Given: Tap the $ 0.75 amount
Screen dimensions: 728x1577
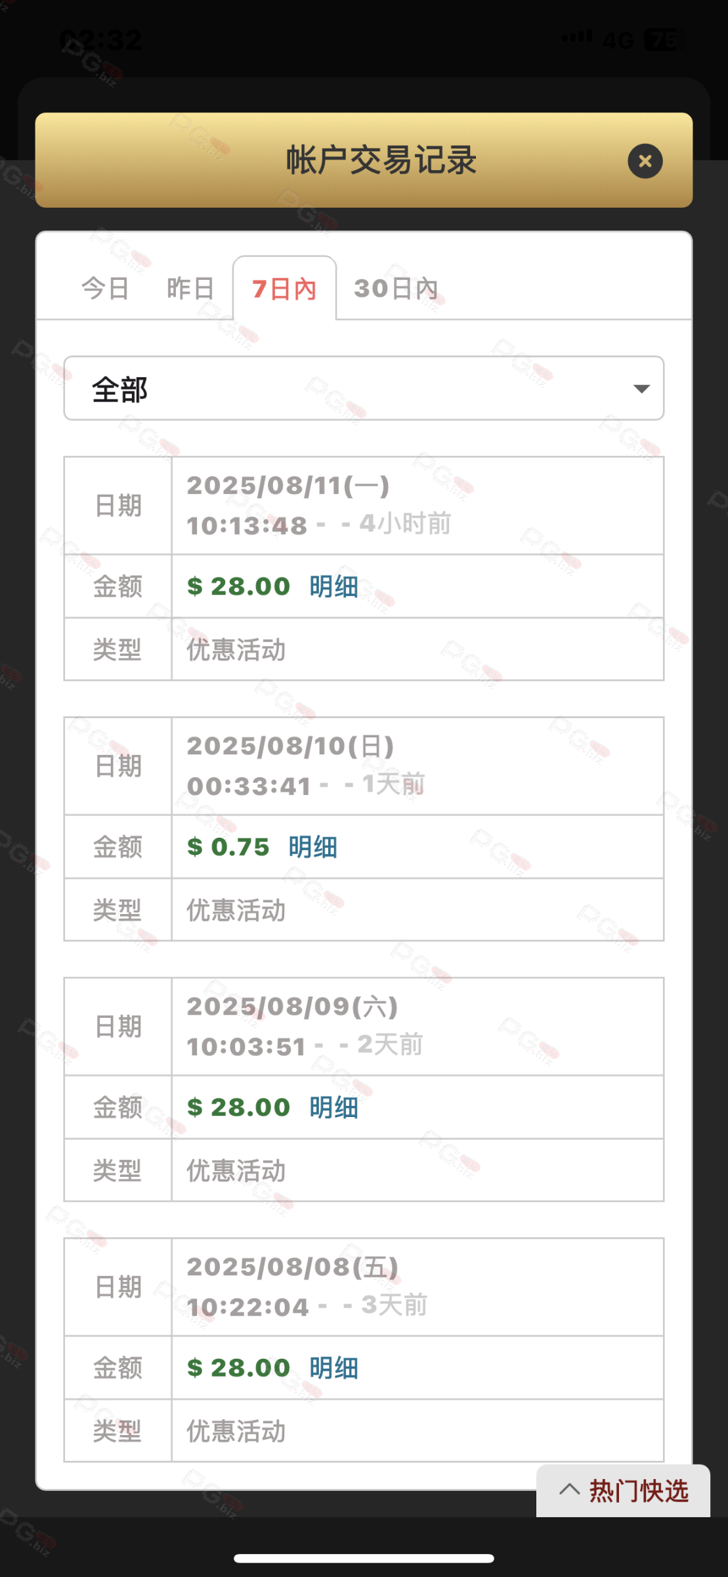Looking at the screenshot, I should coord(228,847).
